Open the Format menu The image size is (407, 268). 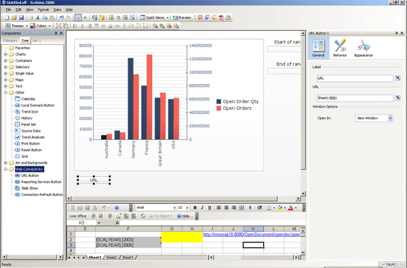point(43,9)
